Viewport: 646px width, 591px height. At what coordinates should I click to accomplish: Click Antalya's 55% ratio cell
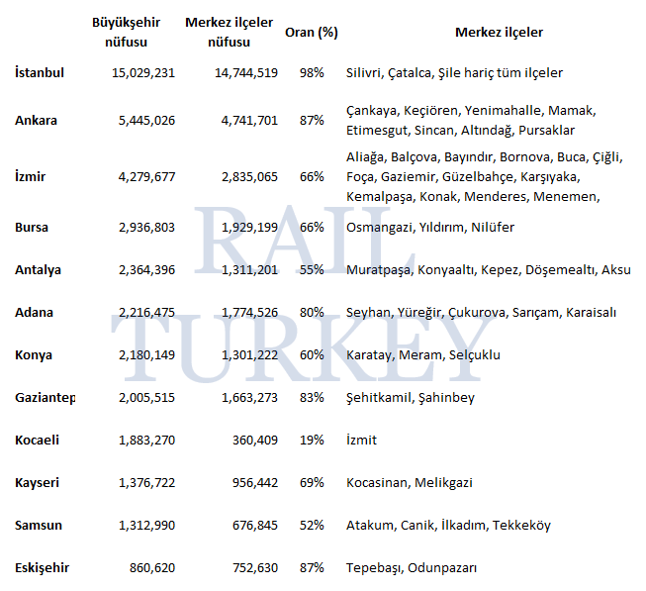pyautogui.click(x=312, y=269)
